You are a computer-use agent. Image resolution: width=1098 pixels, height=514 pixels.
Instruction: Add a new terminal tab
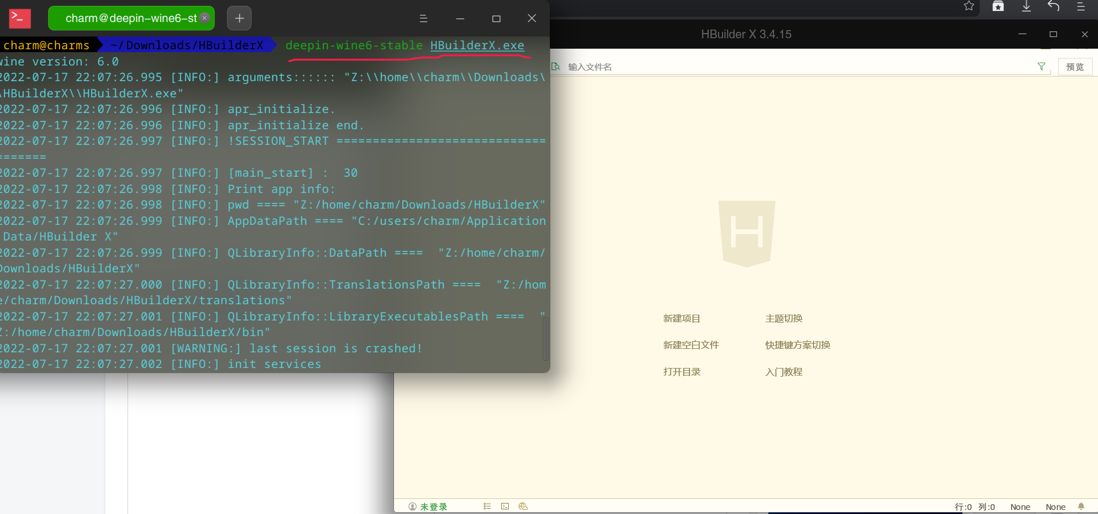[239, 19]
